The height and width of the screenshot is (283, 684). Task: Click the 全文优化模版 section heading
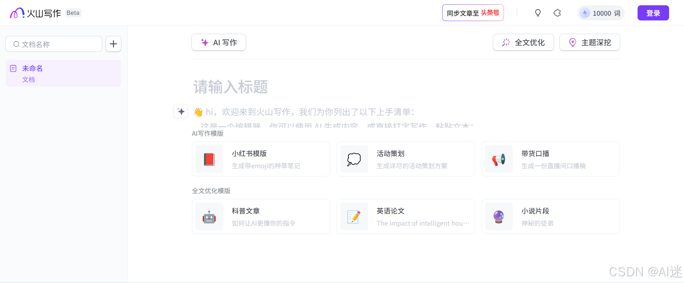(x=211, y=191)
